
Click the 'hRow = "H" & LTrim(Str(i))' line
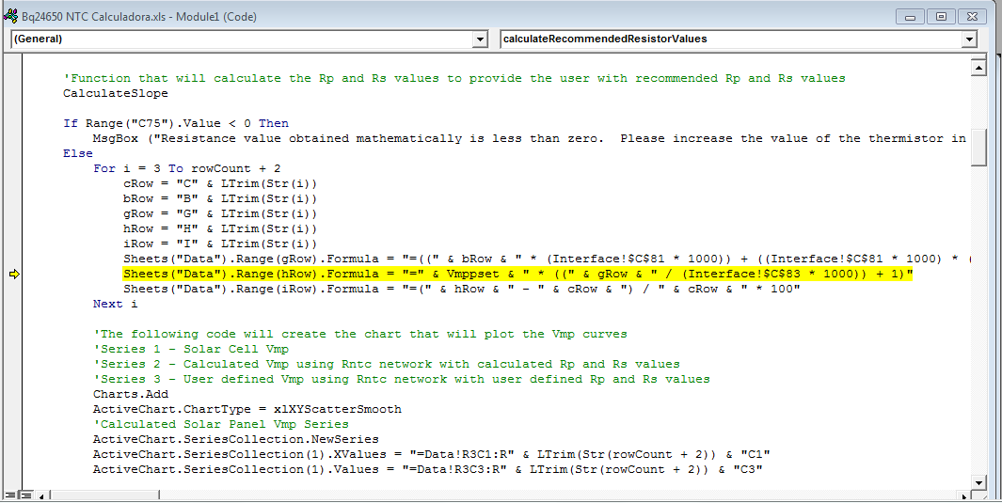220,228
